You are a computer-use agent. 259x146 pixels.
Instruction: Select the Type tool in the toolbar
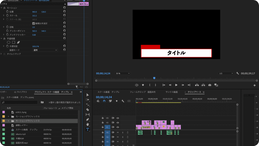coord(88,129)
